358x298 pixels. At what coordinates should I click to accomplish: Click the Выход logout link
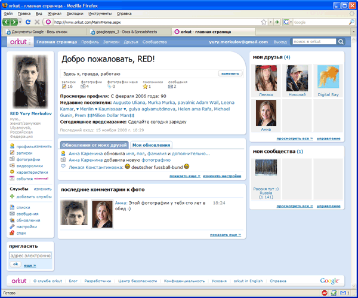[x=280, y=42]
